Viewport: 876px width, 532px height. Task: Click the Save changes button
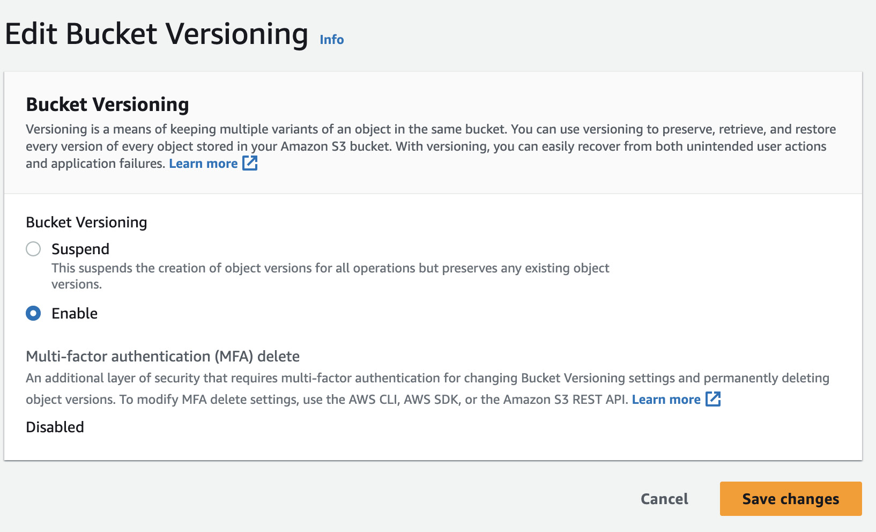click(791, 499)
